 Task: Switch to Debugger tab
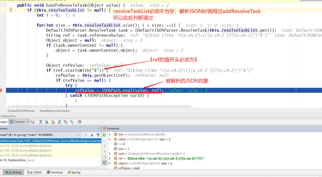(4, 122)
